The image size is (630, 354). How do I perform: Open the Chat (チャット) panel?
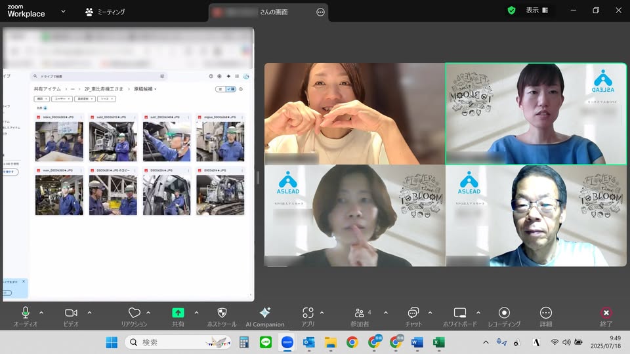pos(413,313)
